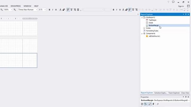Click the Components gear icon
This screenshot has height=107, width=191.
tap(144, 34)
